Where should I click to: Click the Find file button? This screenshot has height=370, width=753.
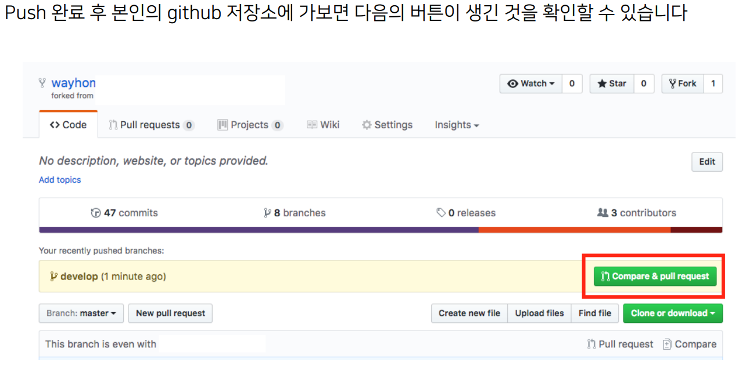pos(594,313)
